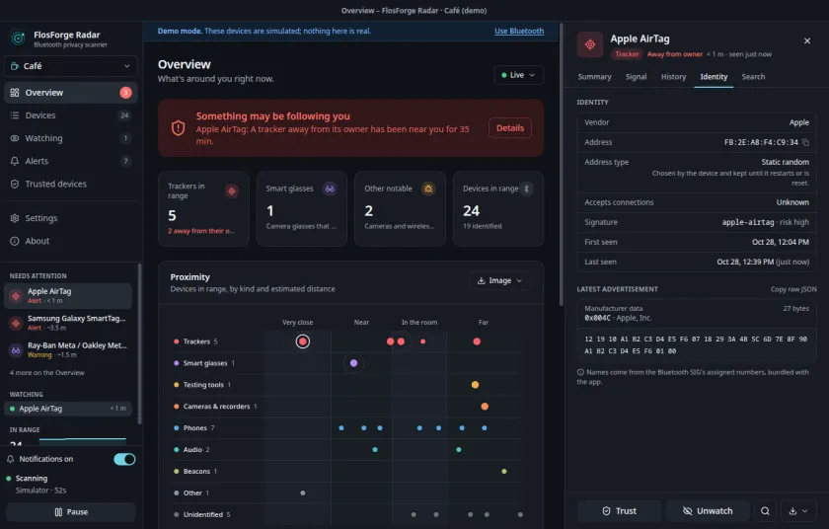The width and height of the screenshot is (829, 529).
Task: Click the yellow-green Beacons dot
Action: [504, 472]
